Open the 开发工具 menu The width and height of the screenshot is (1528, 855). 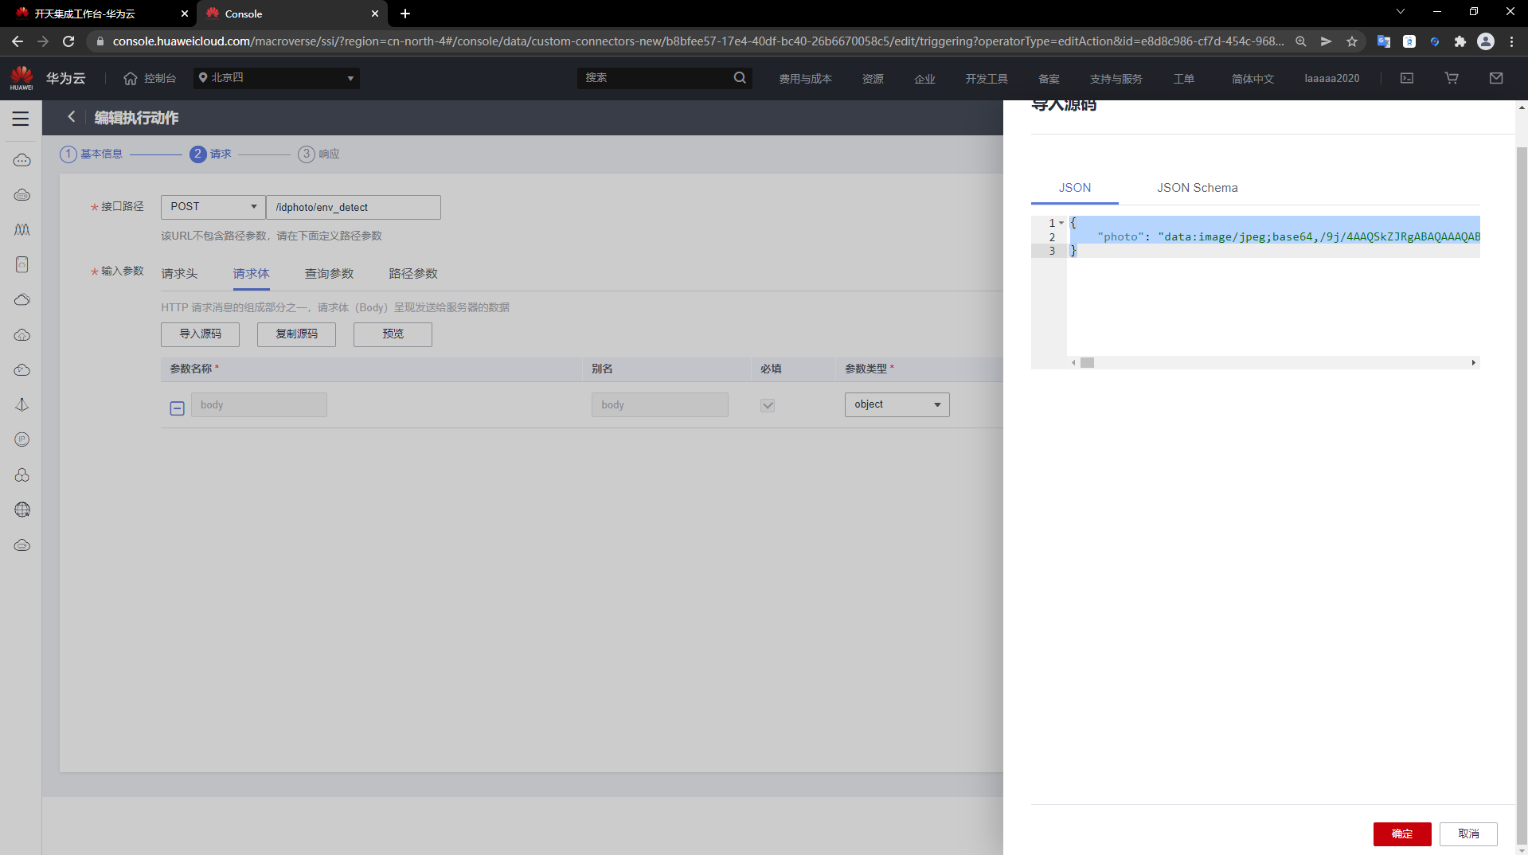click(987, 79)
